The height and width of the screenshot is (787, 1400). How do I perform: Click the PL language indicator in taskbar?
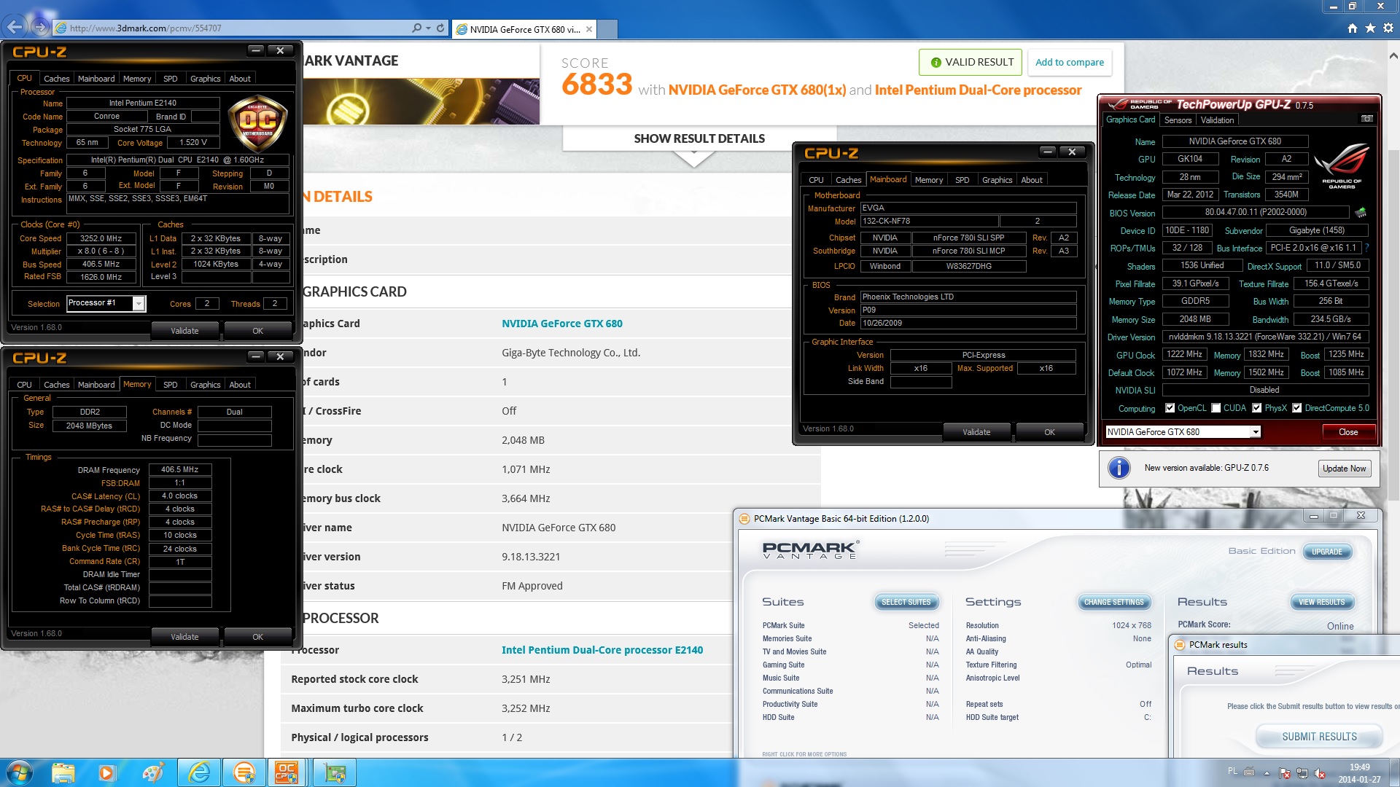pos(1232,770)
